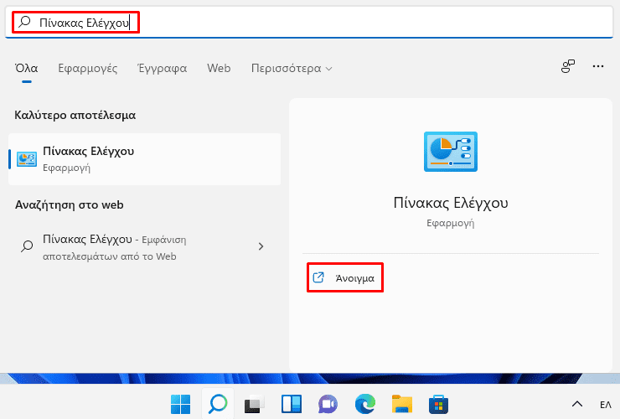Click the magnifier icon in search box
The width and height of the screenshot is (620, 419).
(x=25, y=21)
